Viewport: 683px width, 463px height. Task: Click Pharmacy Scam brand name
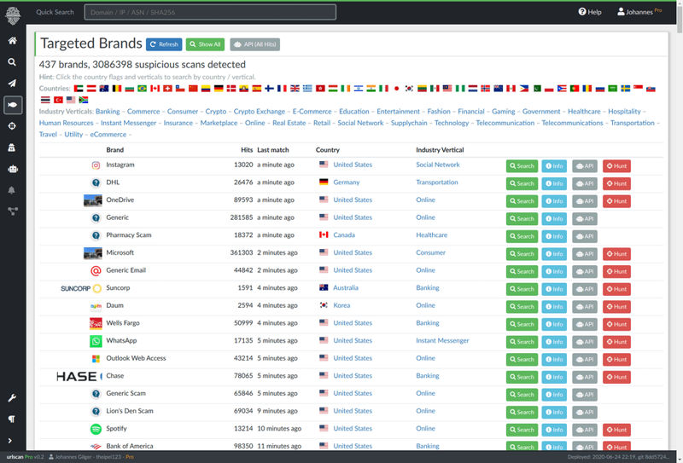[x=129, y=235]
